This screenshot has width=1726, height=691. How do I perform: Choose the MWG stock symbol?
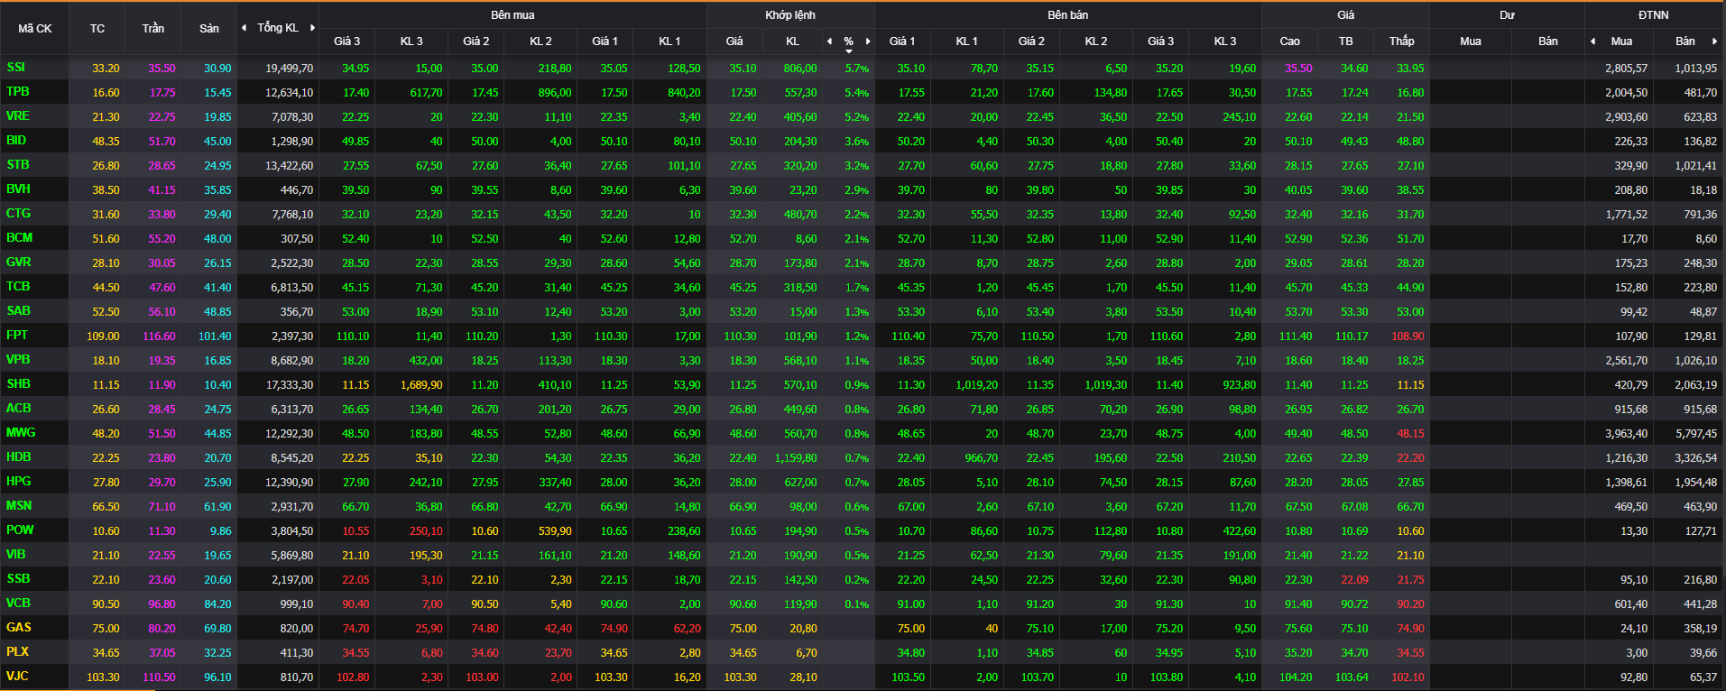click(21, 433)
